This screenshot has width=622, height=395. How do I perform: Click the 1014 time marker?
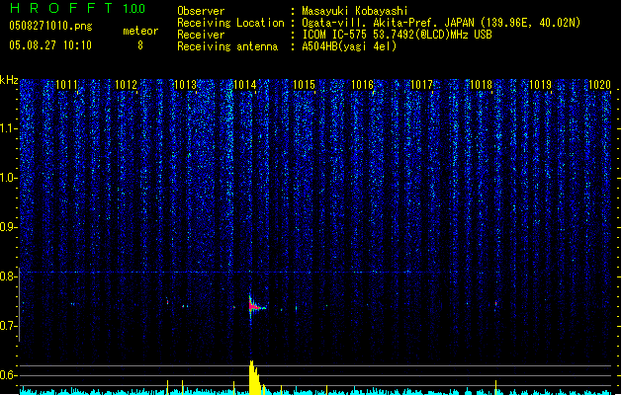pos(245,85)
